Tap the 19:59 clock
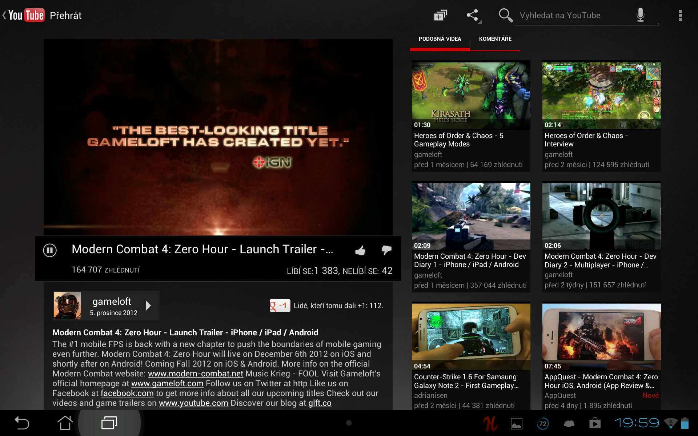Viewport: 698px width, 436px height. (x=637, y=423)
